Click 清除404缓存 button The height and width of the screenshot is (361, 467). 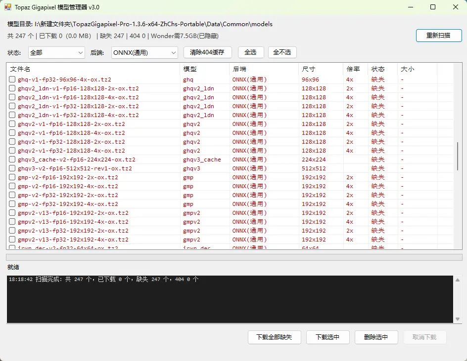pyautogui.click(x=207, y=52)
